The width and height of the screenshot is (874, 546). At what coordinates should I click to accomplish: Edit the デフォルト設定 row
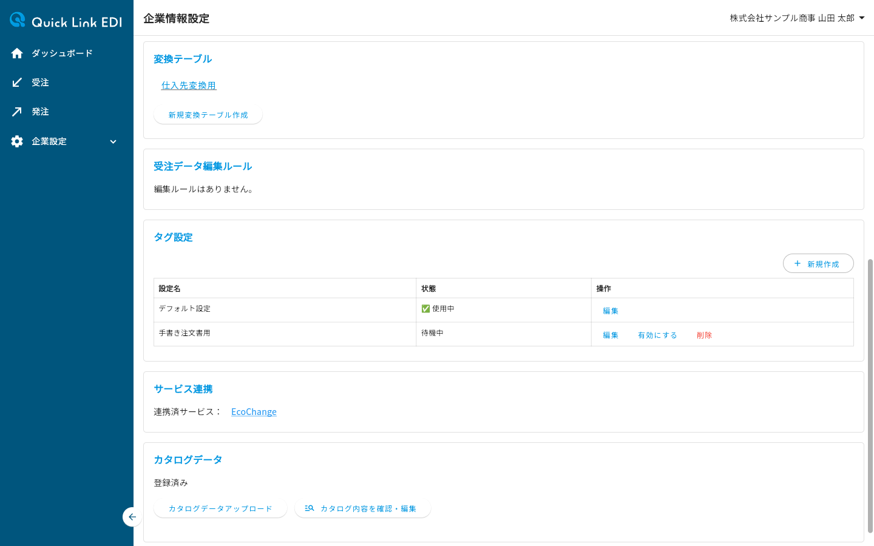(x=611, y=311)
